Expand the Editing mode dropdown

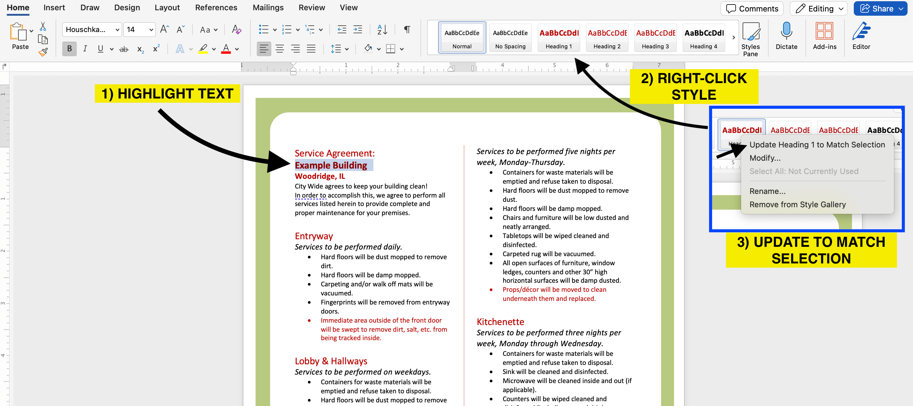click(818, 8)
